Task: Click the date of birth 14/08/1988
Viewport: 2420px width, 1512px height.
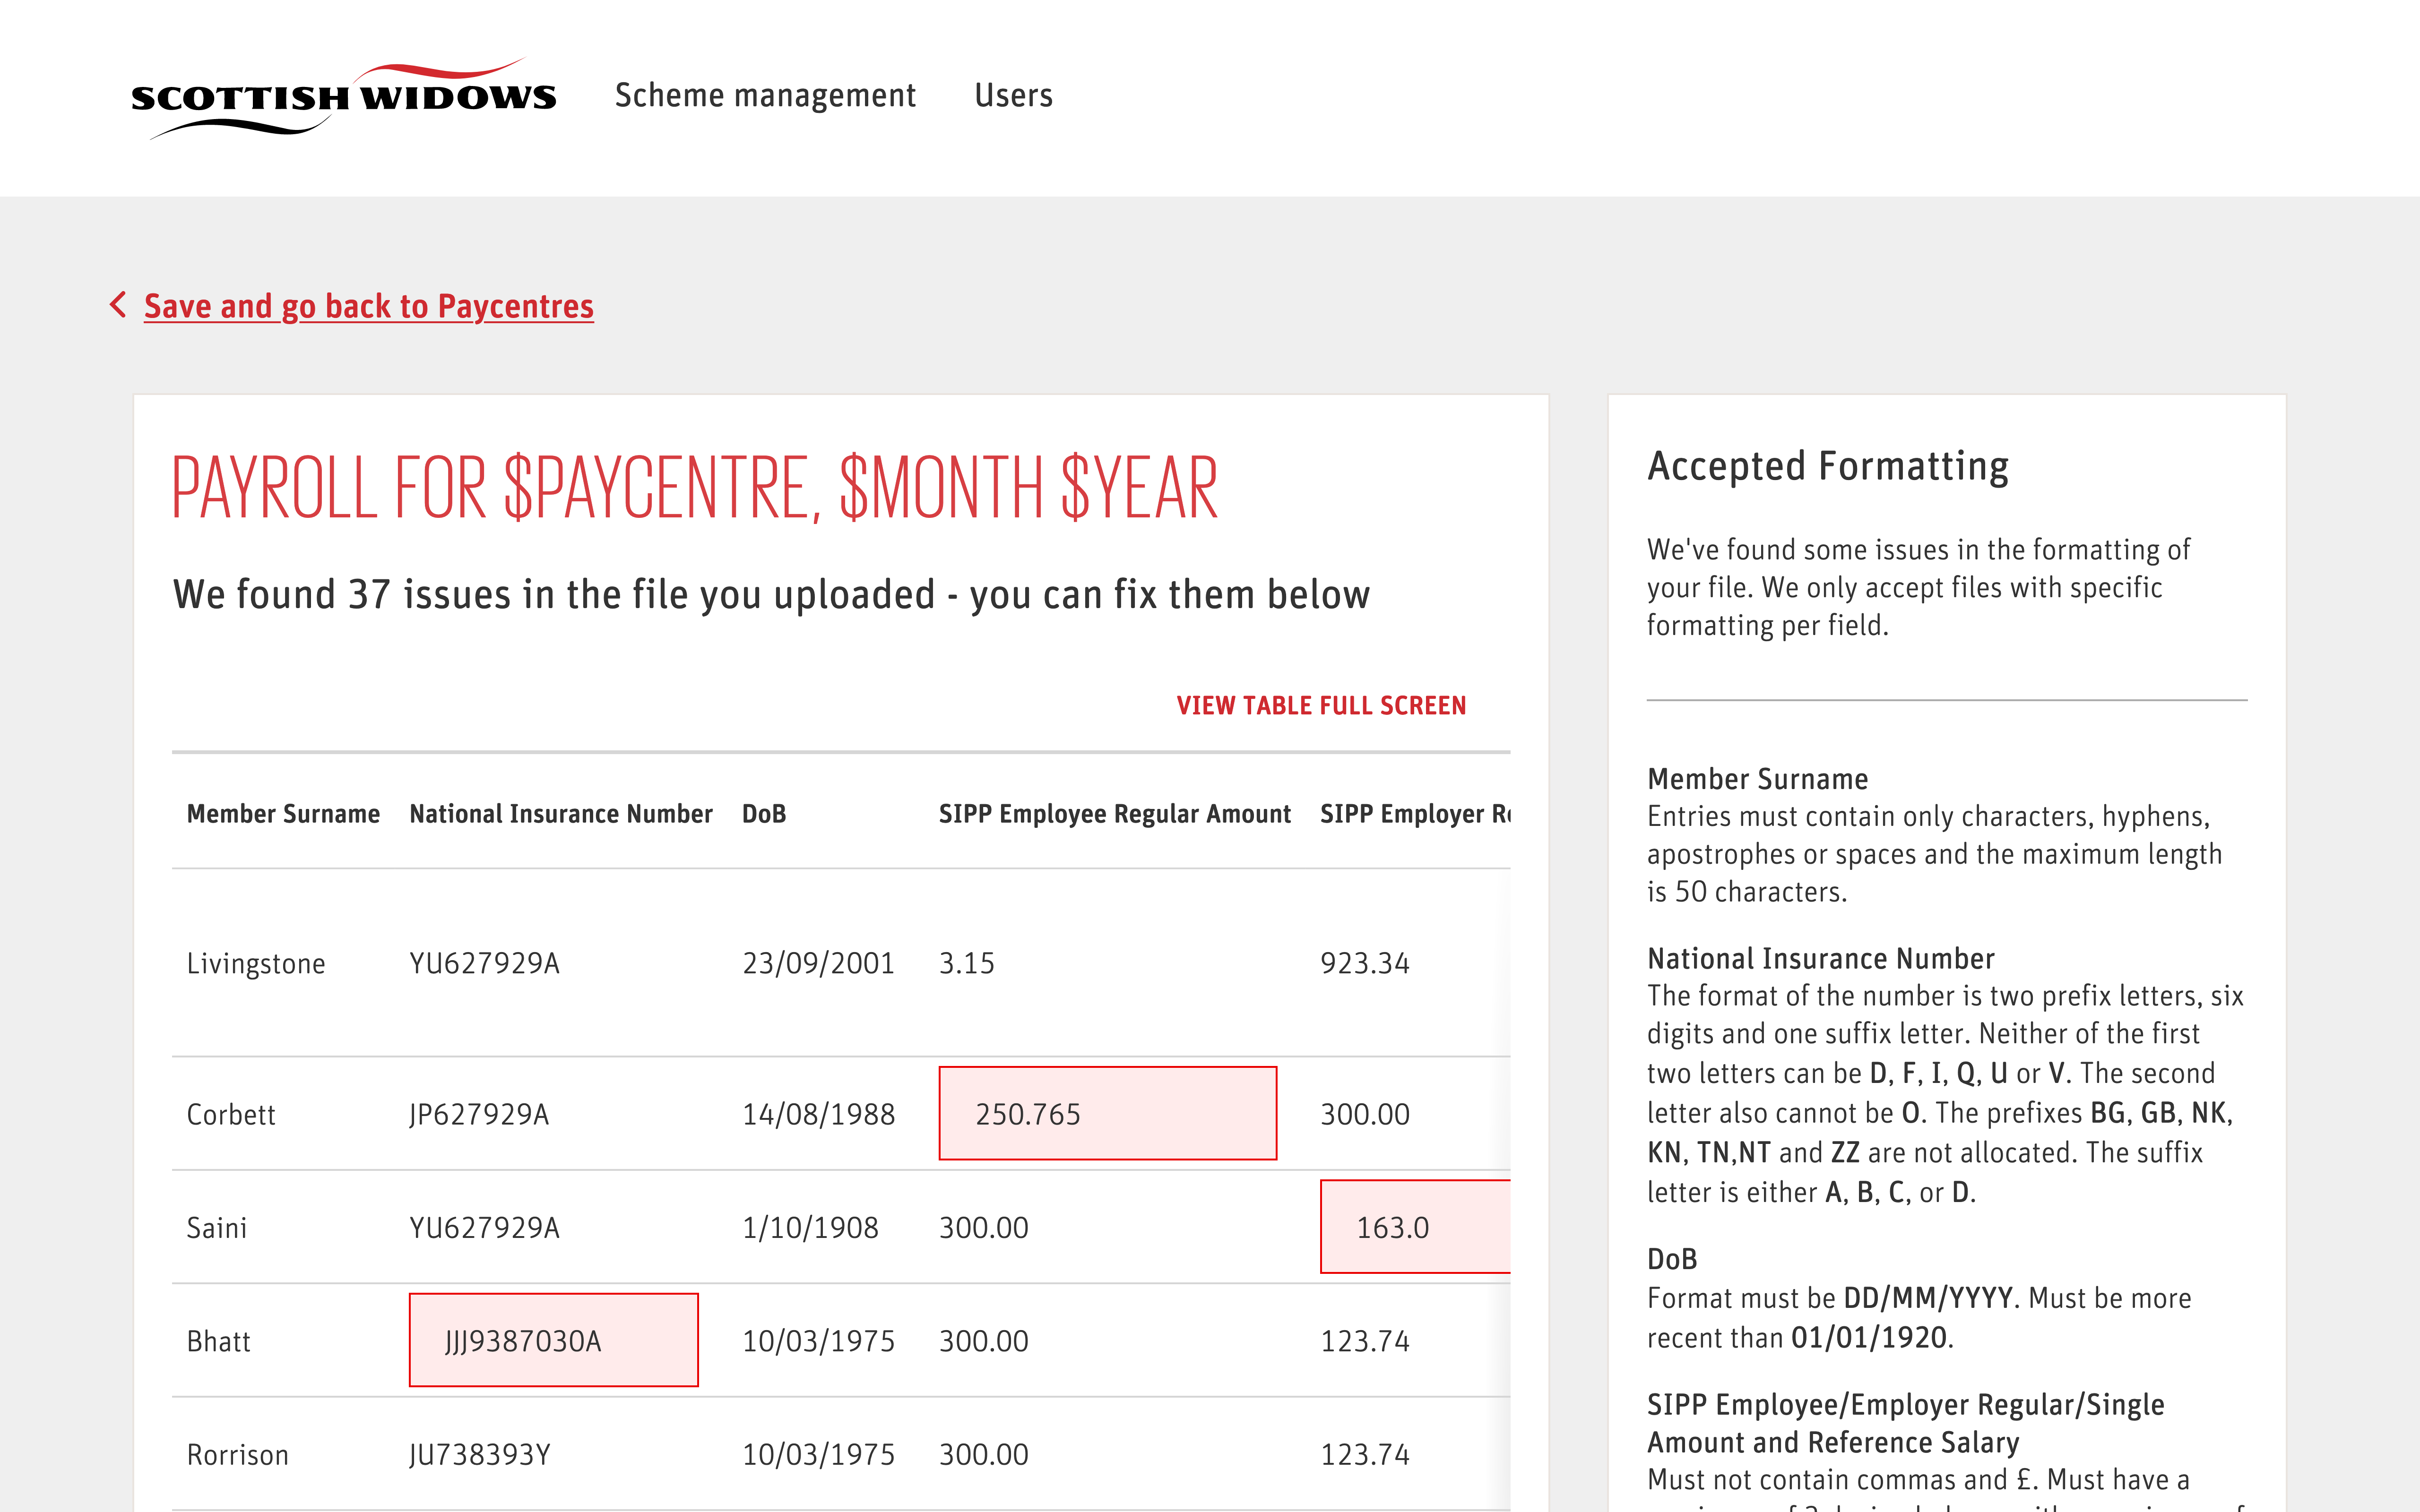Action: click(818, 1114)
